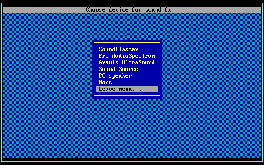
Task: Click the word 'Sound' in Sound Source
Action: [x=107, y=69]
